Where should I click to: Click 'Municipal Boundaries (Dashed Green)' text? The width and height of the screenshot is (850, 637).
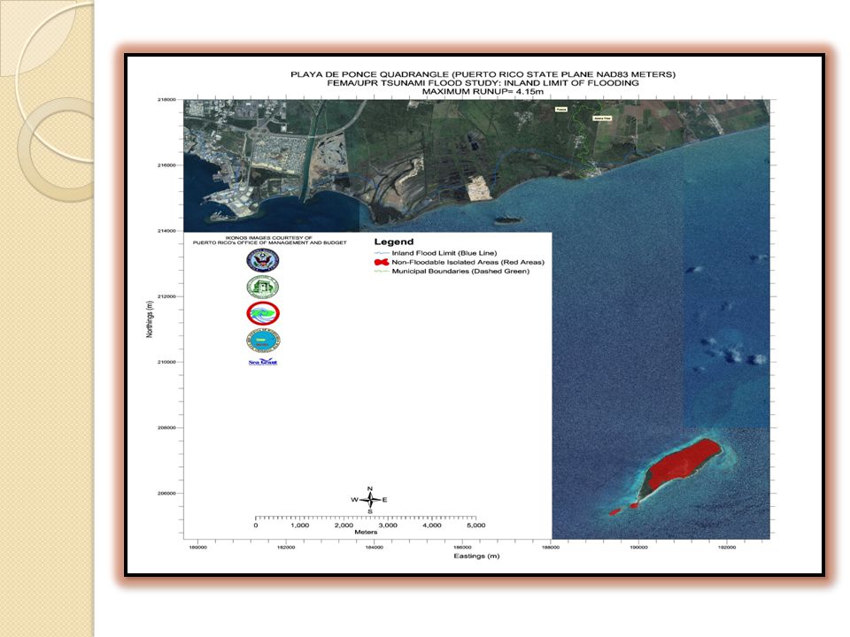tap(460, 272)
